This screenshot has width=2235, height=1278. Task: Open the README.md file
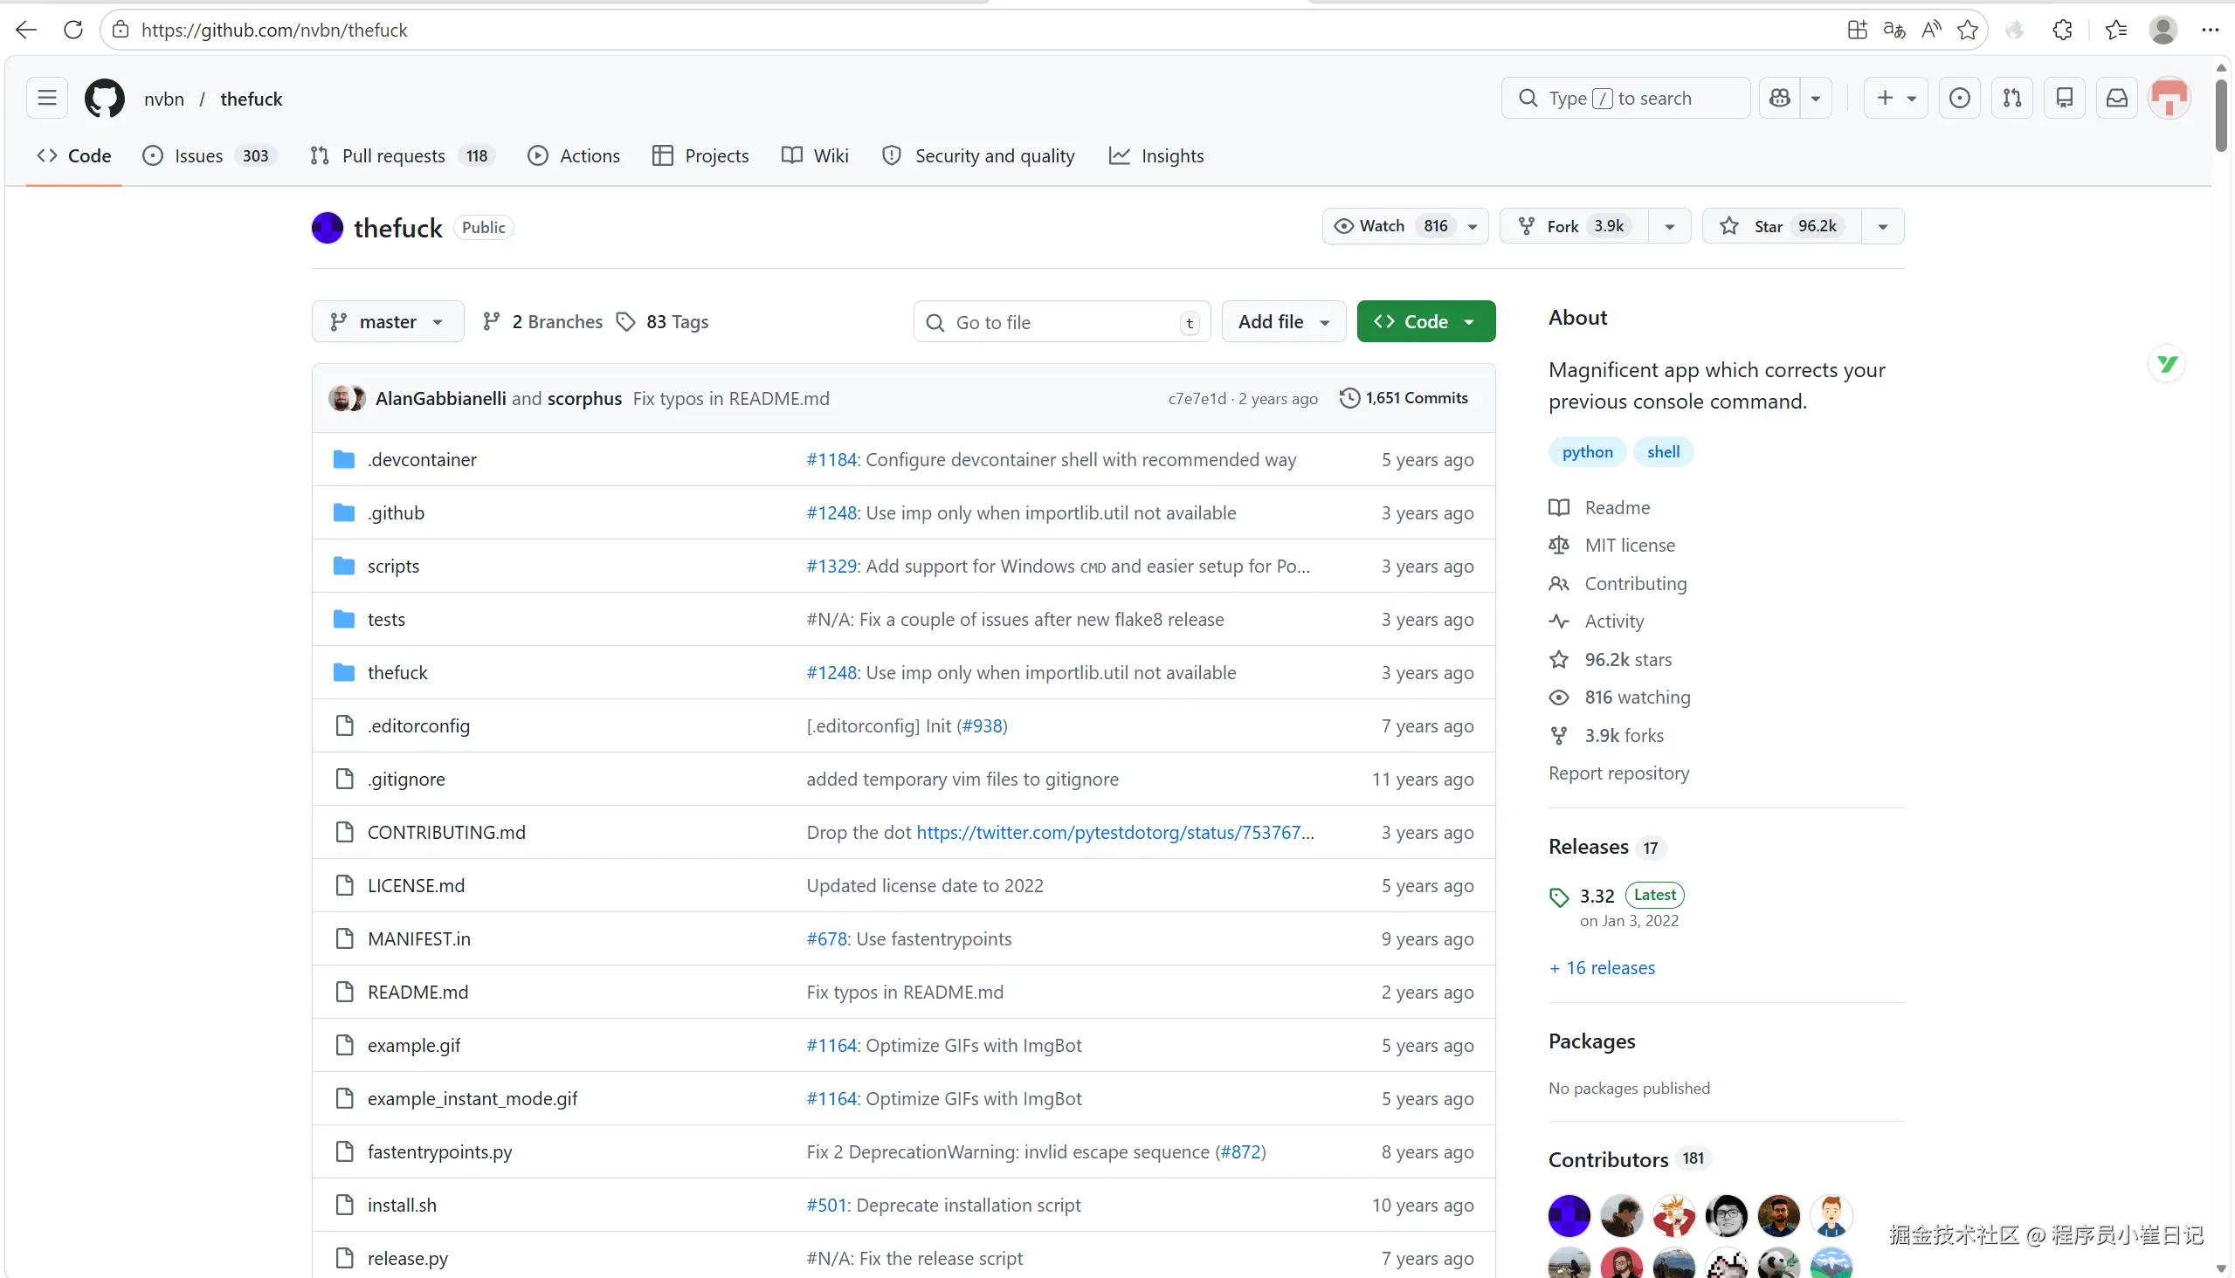pyautogui.click(x=417, y=992)
